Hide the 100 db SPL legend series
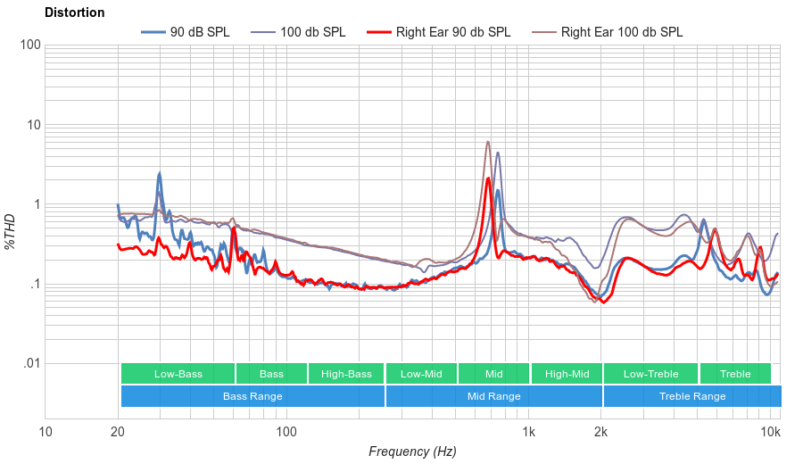 (x=312, y=32)
